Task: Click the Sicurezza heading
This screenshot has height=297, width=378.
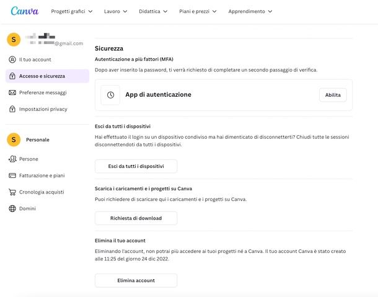Action: click(109, 48)
